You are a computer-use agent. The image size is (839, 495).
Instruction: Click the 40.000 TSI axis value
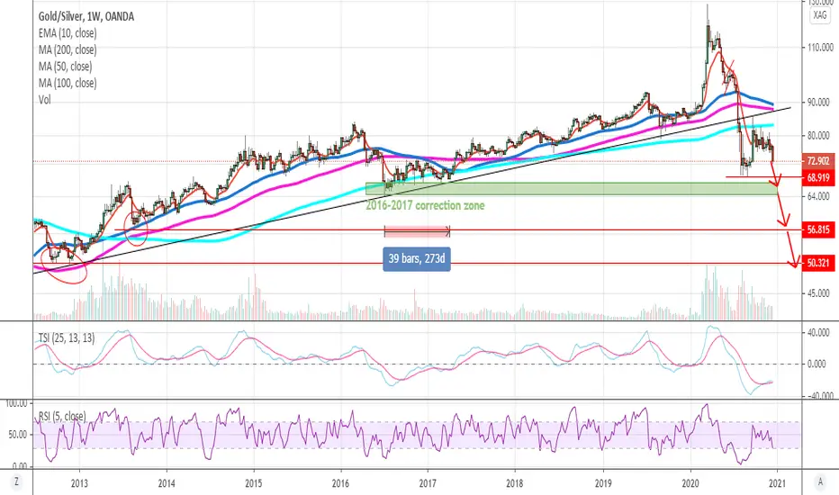tap(820, 333)
